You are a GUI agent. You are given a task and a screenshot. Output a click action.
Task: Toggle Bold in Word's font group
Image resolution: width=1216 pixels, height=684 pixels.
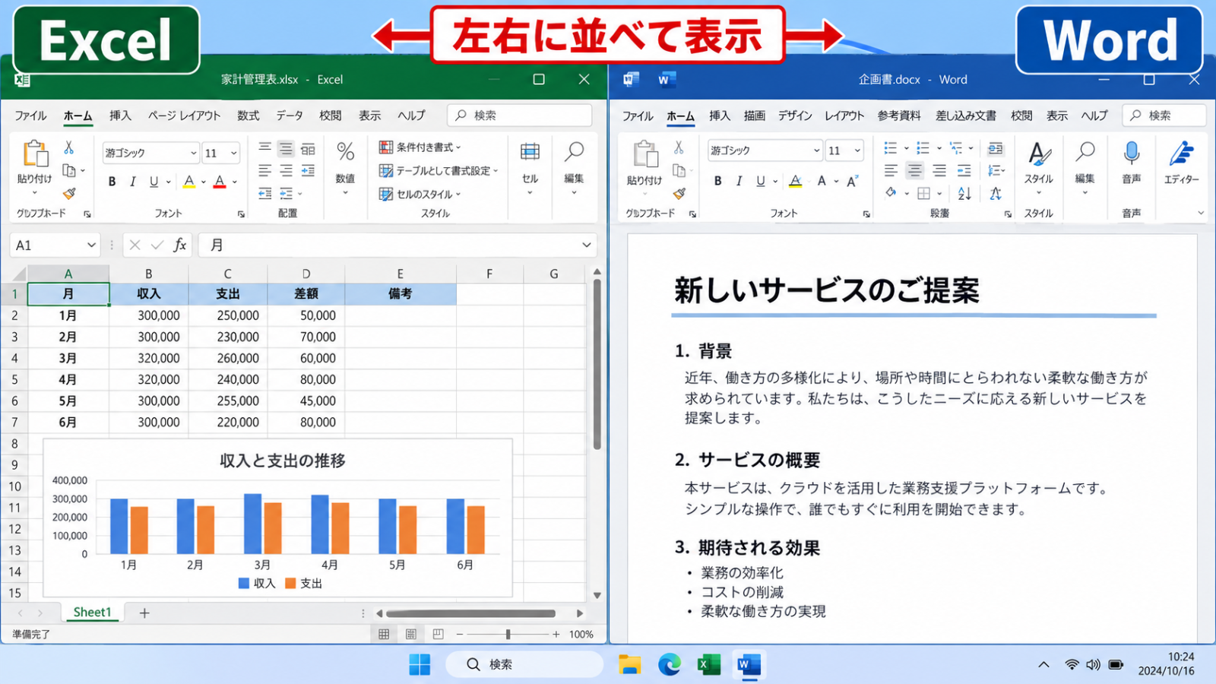point(717,181)
